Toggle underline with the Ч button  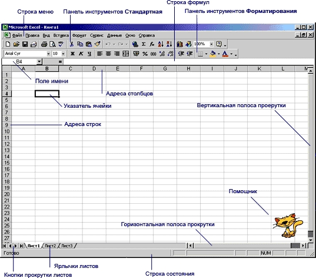point(89,54)
